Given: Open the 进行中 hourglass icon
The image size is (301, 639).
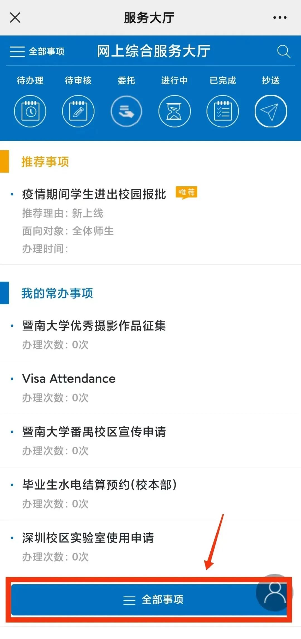Looking at the screenshot, I should [x=174, y=111].
